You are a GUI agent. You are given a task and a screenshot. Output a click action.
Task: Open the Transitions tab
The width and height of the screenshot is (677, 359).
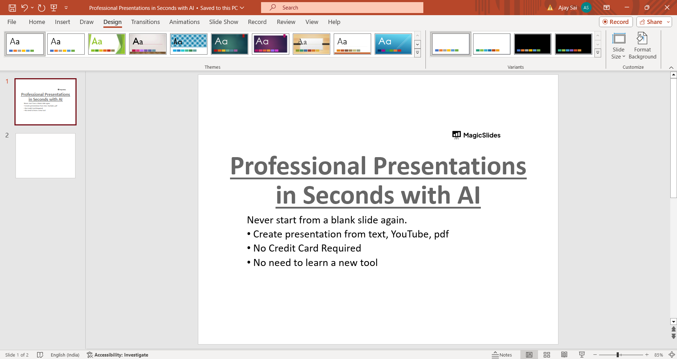145,22
